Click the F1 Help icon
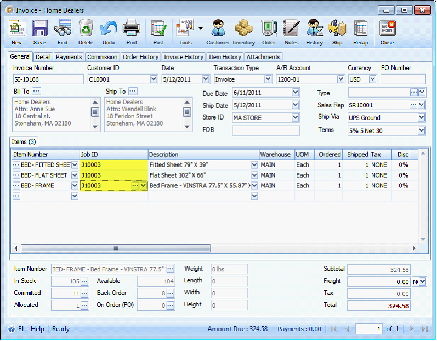 coord(12,329)
